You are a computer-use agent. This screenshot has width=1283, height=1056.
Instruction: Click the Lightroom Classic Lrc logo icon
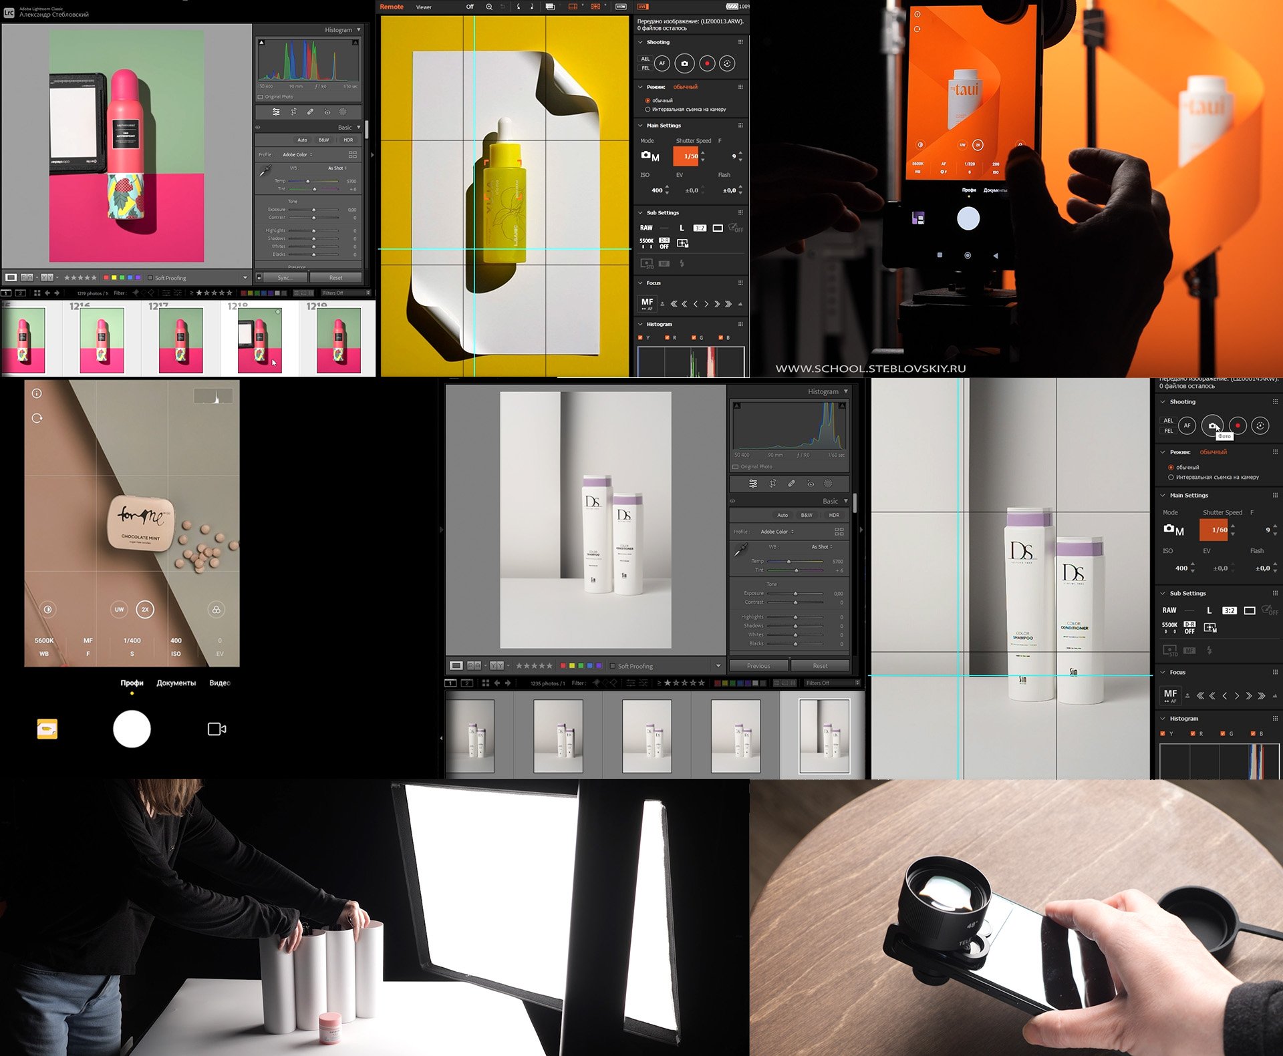click(9, 12)
